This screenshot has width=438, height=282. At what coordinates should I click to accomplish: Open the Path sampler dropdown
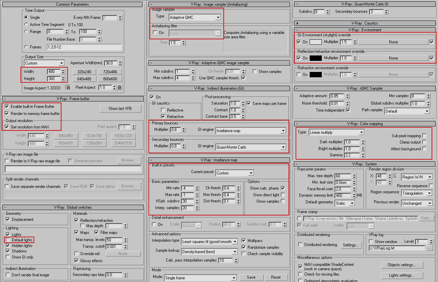click(x=407, y=111)
